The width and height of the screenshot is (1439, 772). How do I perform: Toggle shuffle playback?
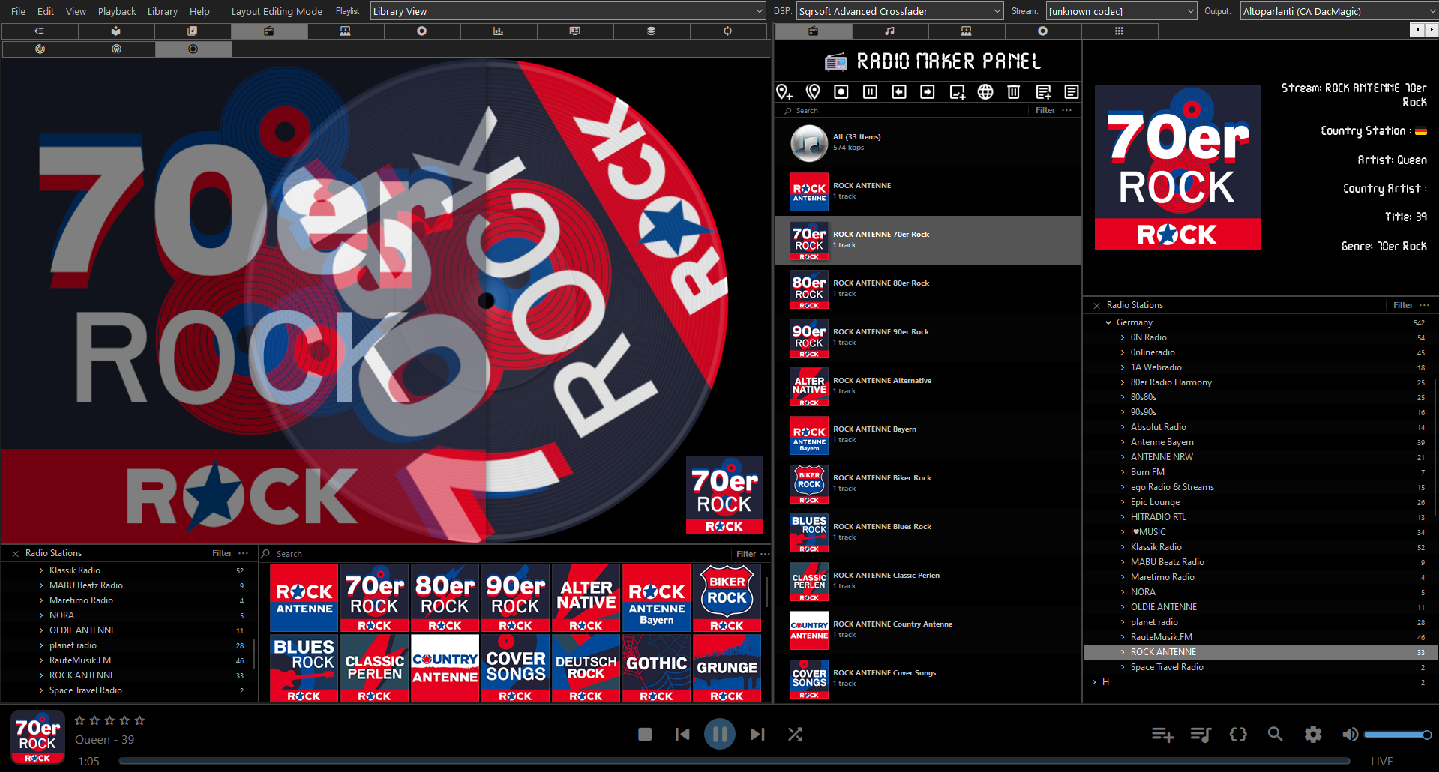[795, 734]
